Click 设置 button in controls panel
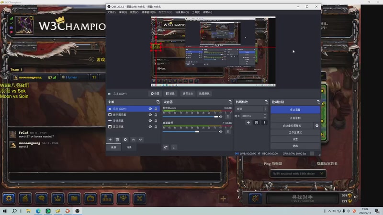This screenshot has height=215, width=383. [x=295, y=139]
